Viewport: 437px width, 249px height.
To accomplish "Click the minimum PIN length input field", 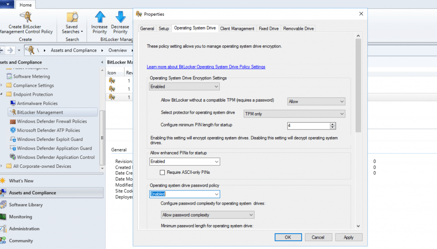I will 309,126.
